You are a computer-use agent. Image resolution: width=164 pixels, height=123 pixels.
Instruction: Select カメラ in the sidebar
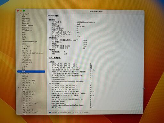[24, 48]
